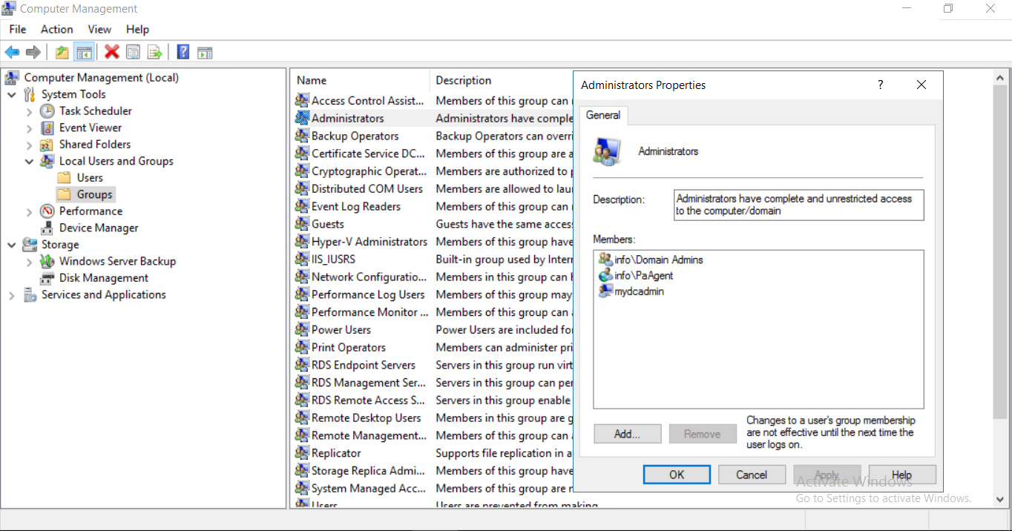Viewport: 1012px width, 531px height.
Task: Expand the Task Scheduler tree node
Action: tap(28, 111)
